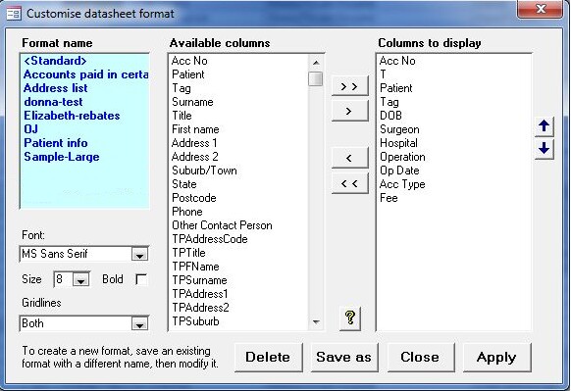
Task: Add selected column with > button
Action: point(349,111)
